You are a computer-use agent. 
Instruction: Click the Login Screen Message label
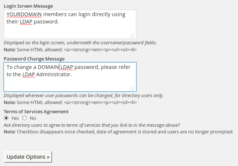tap(28, 6)
